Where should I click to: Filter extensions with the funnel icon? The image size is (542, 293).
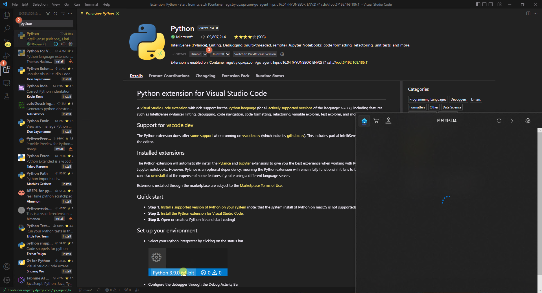[48, 14]
